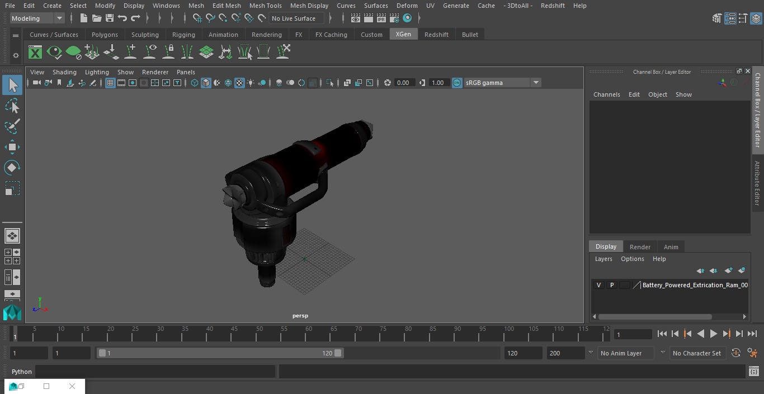Screen dimensions: 764x394
Task: Toggle the layer display type box
Action: pyautogui.click(x=624, y=285)
